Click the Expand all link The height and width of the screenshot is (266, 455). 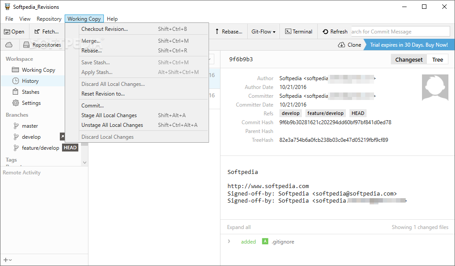click(x=239, y=227)
